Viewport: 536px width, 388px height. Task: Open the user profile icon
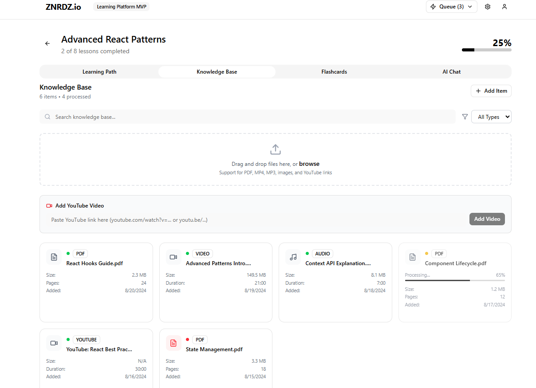click(504, 7)
